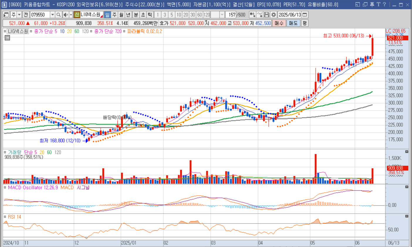Close the MACD Oscillator panel

[407, 187]
